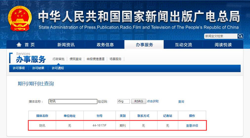Click the 查询 search link
The width and height of the screenshot is (250, 138).
[181, 102]
